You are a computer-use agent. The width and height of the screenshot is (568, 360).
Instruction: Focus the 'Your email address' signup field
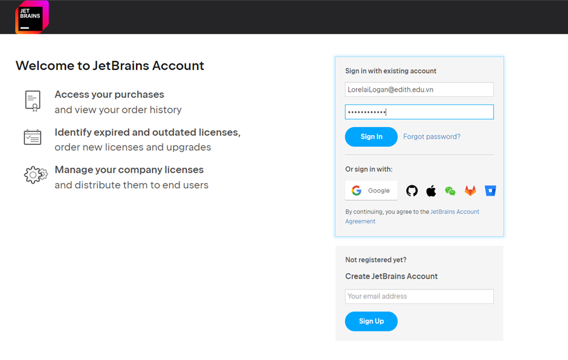[x=419, y=296]
